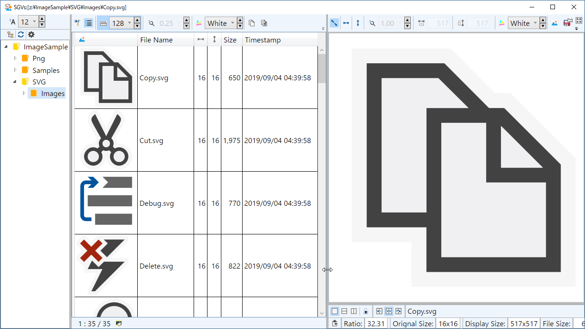
Task: Expand the Png folder
Action: coord(15,58)
